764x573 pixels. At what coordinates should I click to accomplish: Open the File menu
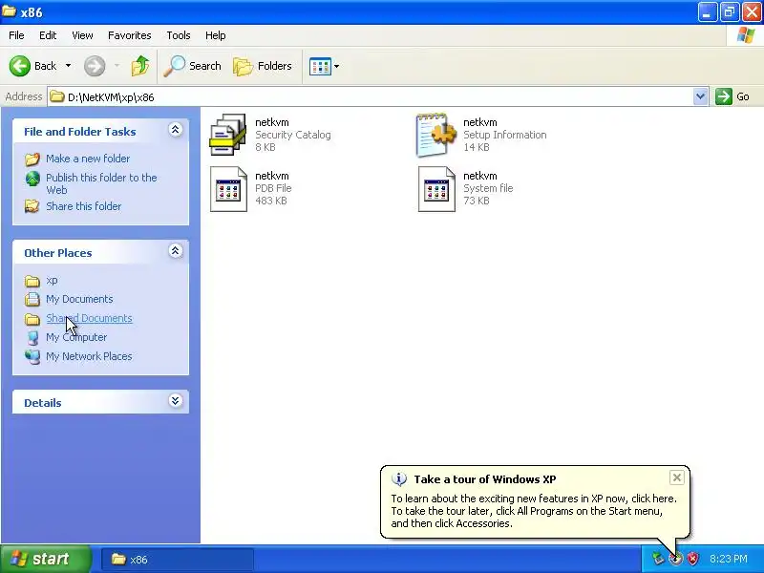click(16, 35)
